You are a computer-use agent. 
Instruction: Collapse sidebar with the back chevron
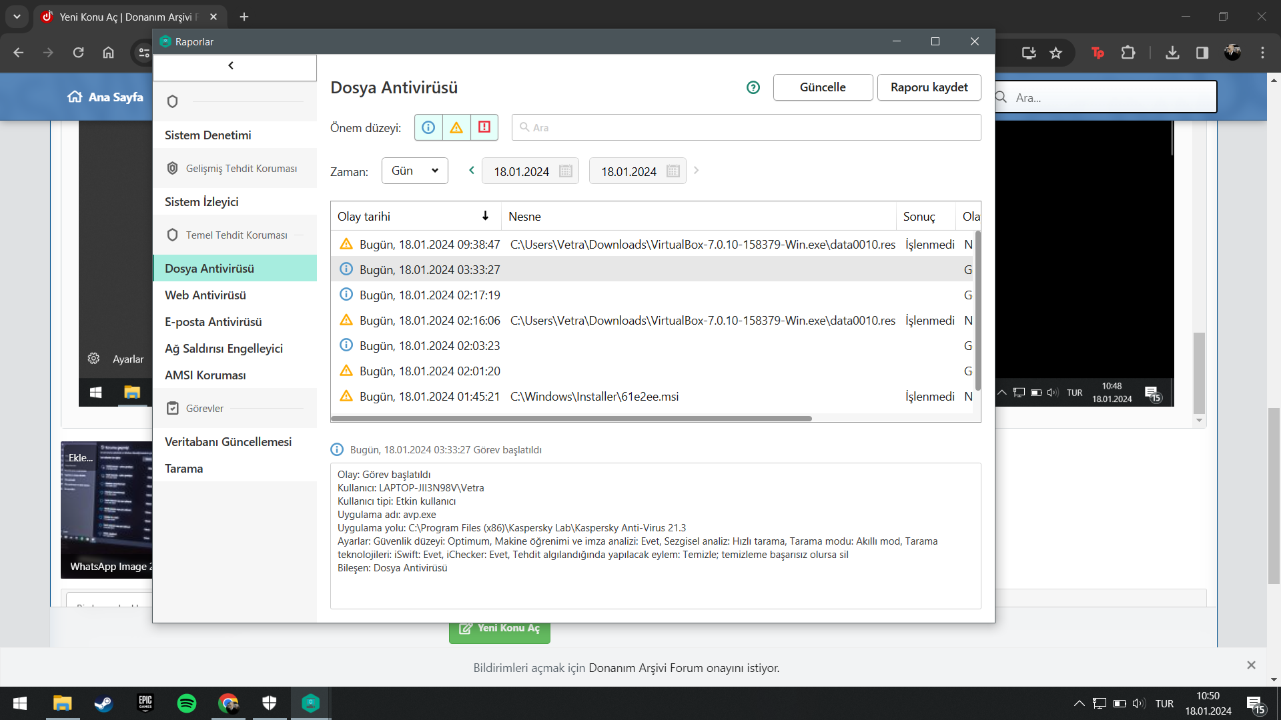click(x=231, y=65)
